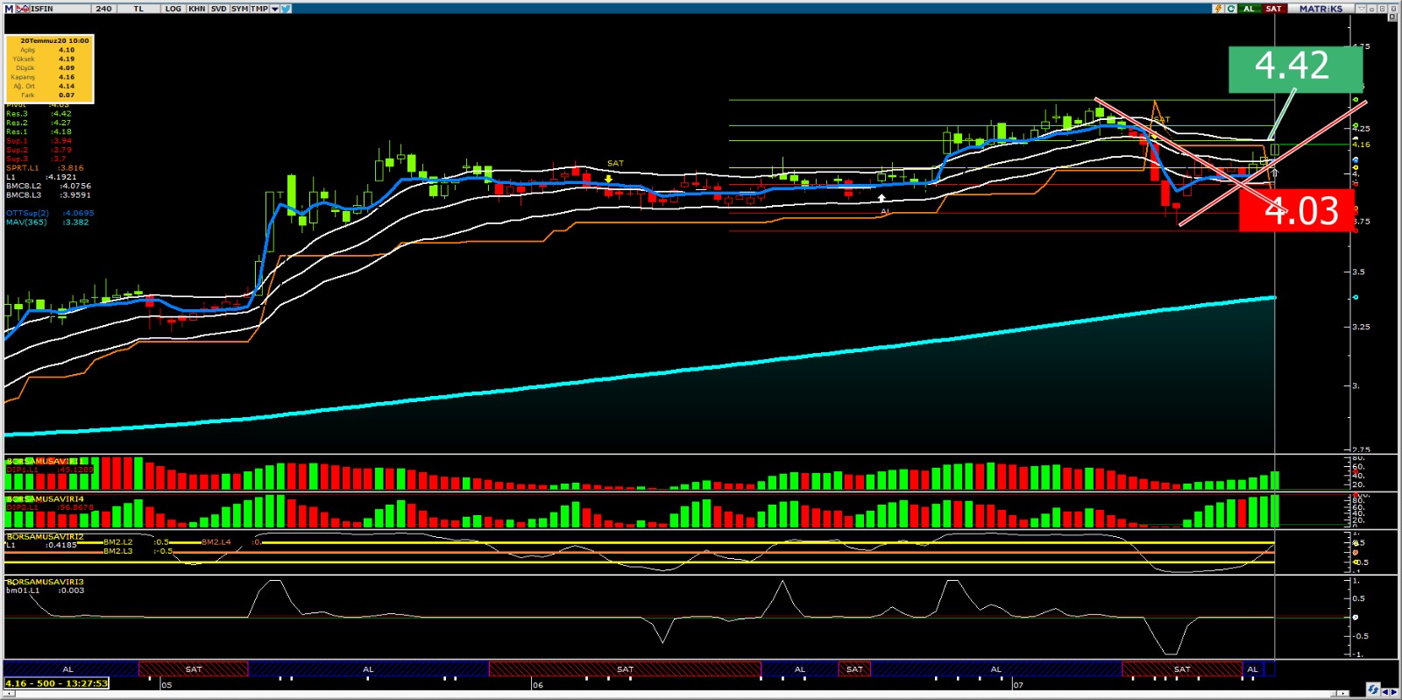Click the green refresh icon in top bar

tap(1231, 9)
